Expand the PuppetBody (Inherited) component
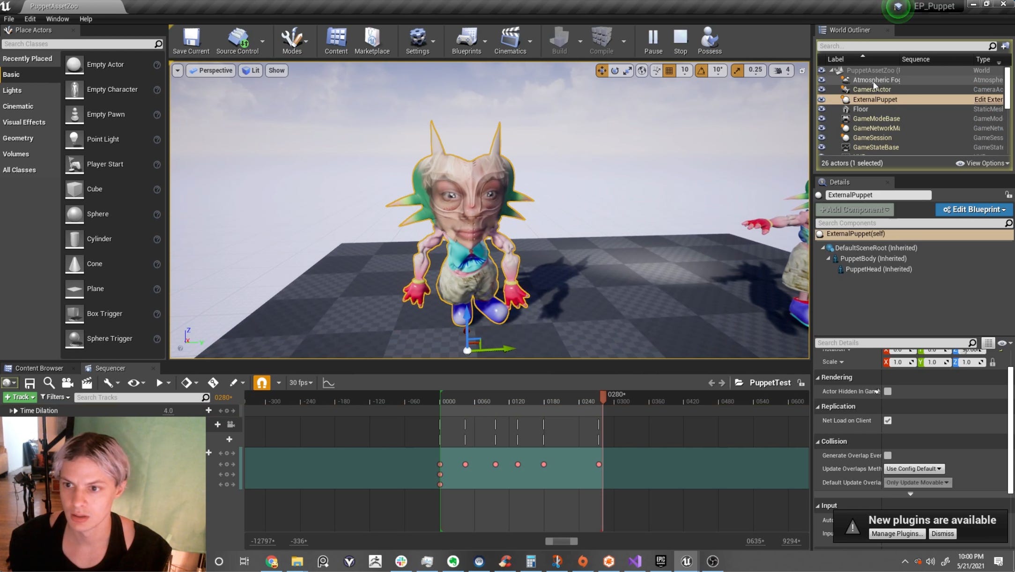The width and height of the screenshot is (1015, 572). 829,259
